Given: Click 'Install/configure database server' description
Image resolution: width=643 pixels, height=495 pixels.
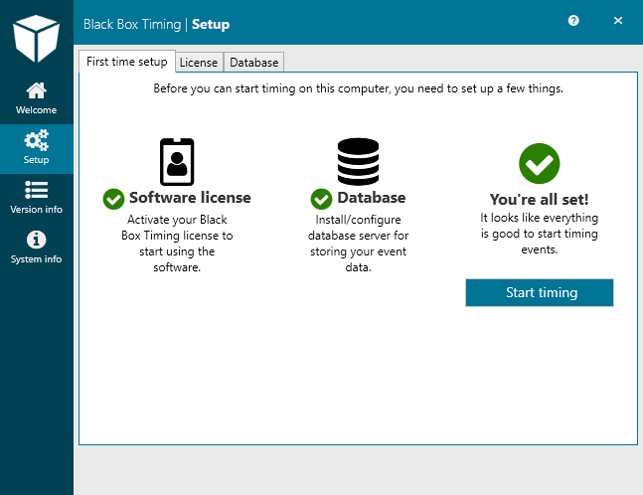Looking at the screenshot, I should pyautogui.click(x=358, y=244).
